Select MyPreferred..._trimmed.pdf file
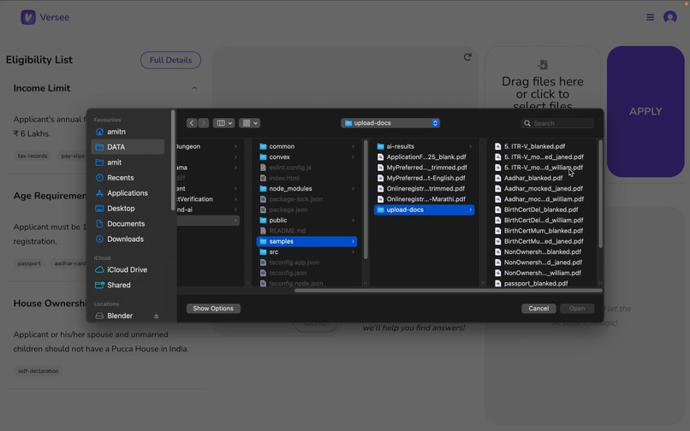Image resolution: width=690 pixels, height=431 pixels. (425, 168)
